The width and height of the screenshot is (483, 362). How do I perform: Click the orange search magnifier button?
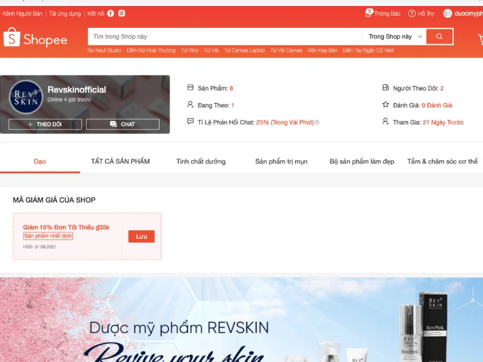[x=439, y=36]
